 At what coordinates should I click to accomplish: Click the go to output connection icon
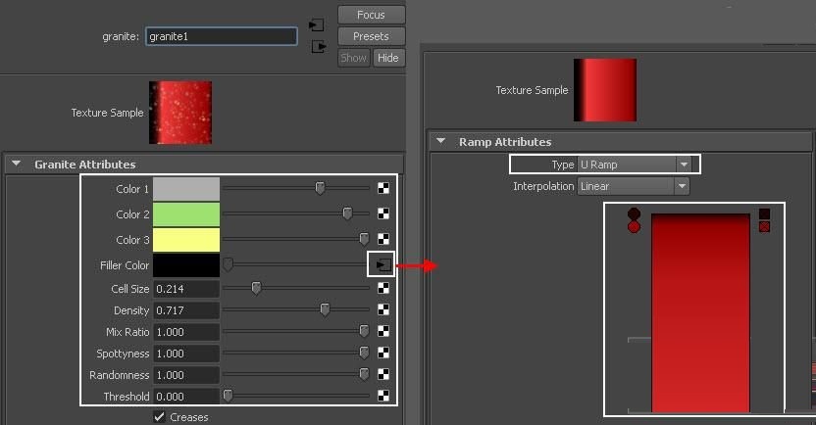[x=319, y=47]
